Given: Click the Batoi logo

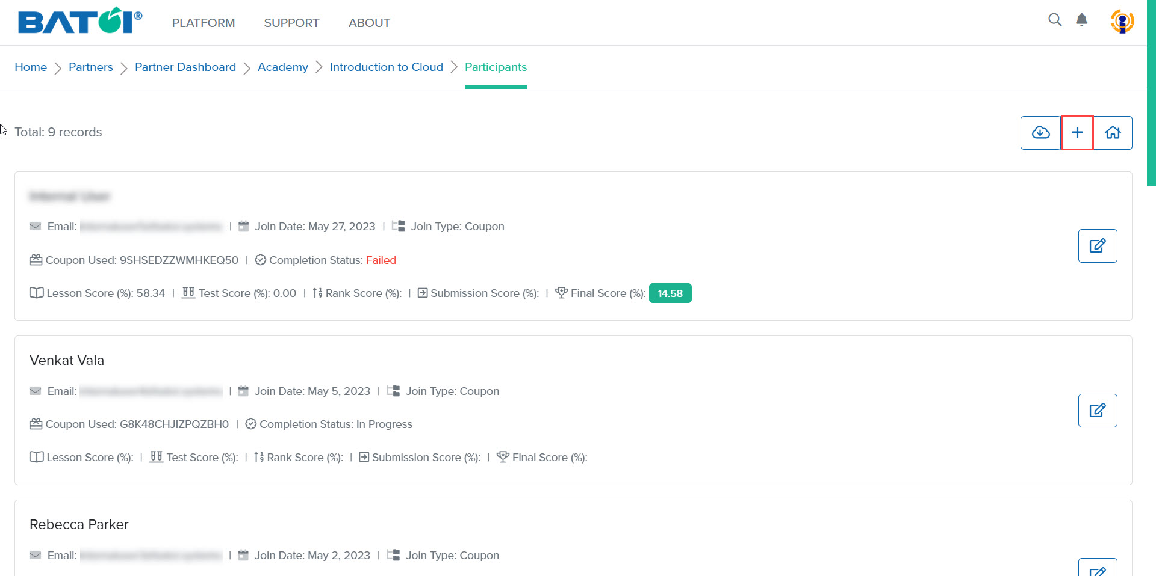Looking at the screenshot, I should tap(80, 22).
